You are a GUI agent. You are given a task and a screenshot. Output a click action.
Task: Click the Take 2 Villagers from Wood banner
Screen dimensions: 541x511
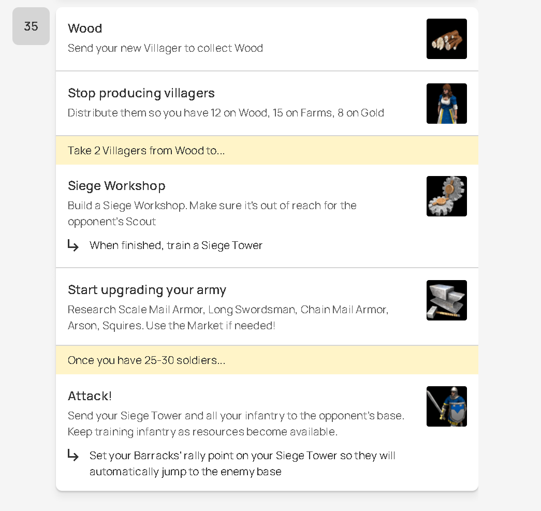pyautogui.click(x=146, y=151)
